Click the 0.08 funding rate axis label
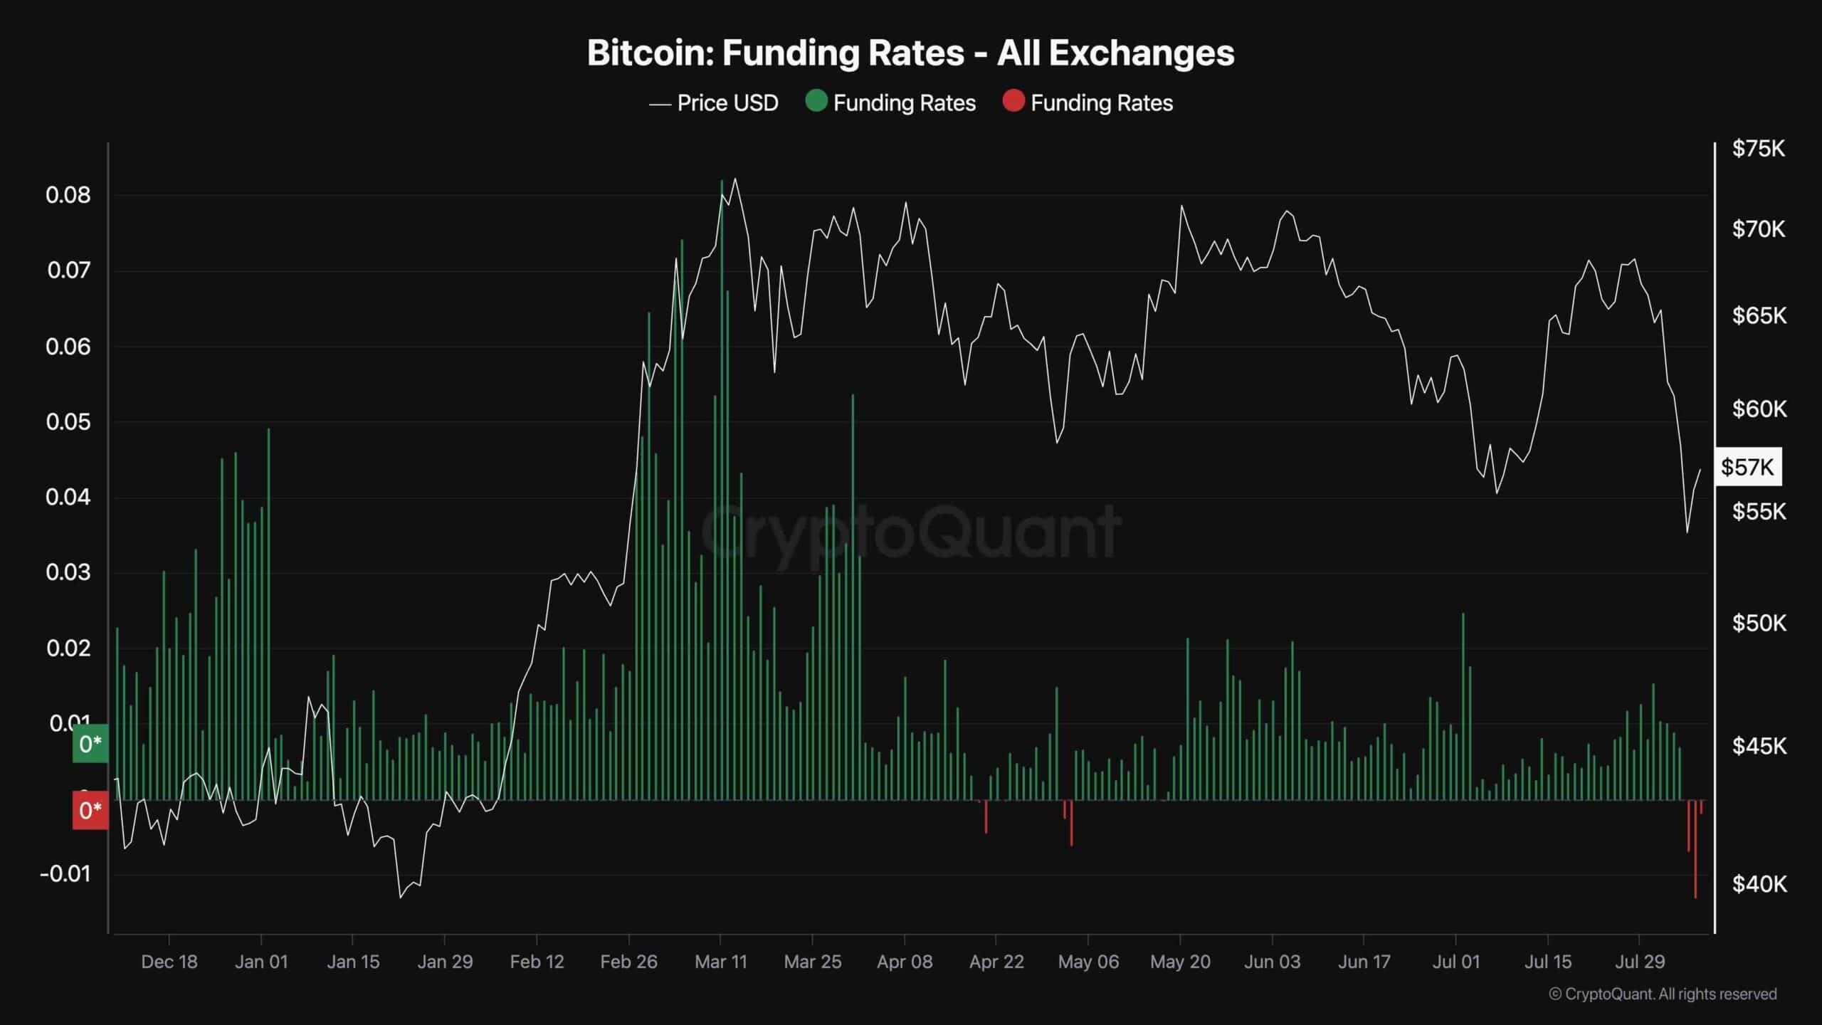 [x=68, y=195]
